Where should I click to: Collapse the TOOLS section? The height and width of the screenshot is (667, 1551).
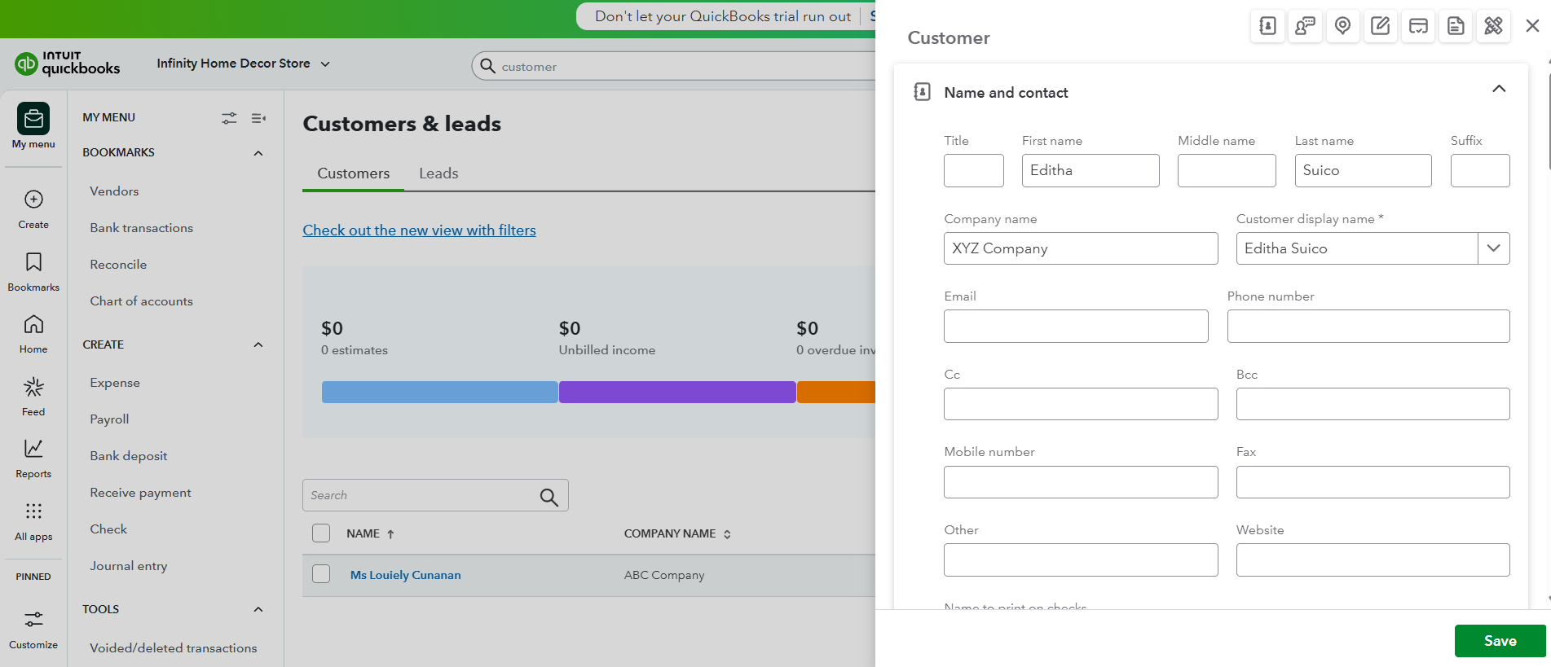click(x=258, y=609)
